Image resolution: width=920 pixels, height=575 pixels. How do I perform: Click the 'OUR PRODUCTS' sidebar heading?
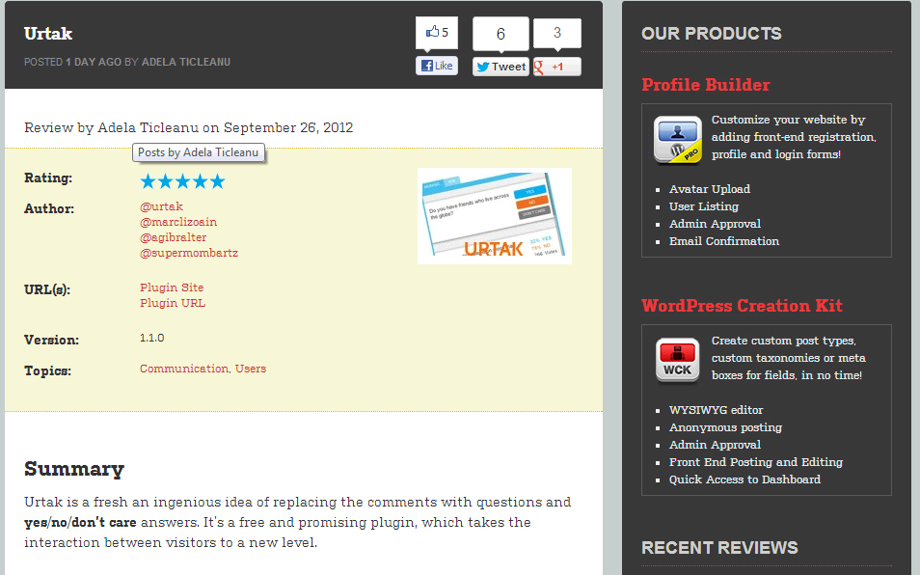pos(711,34)
